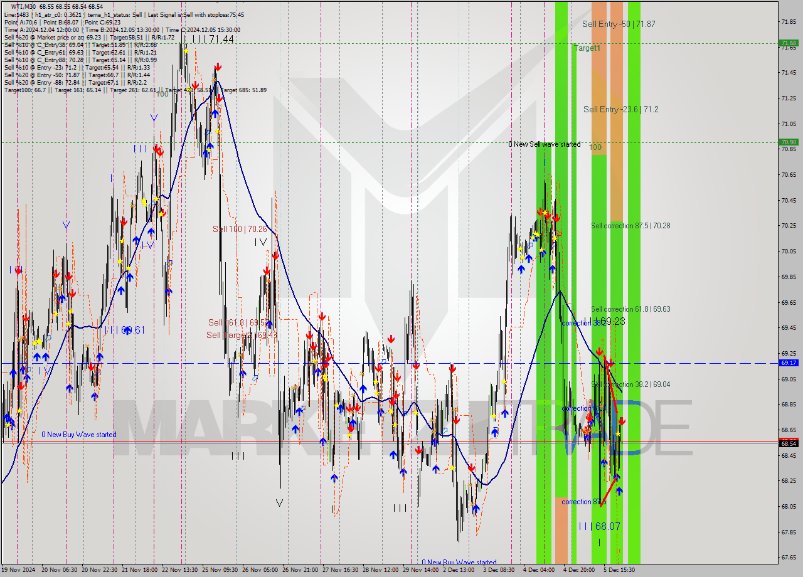803x577 pixels.
Task: Select the '3 Dec 08:30' time label
Action: (499, 570)
